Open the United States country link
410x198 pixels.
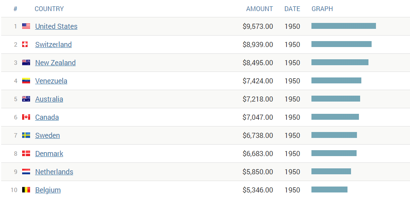(56, 26)
